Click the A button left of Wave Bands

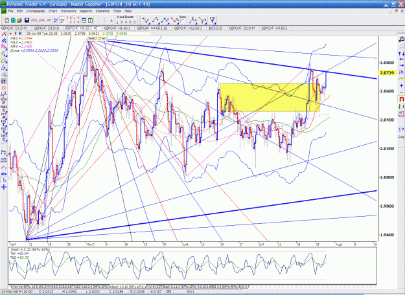[111, 21]
